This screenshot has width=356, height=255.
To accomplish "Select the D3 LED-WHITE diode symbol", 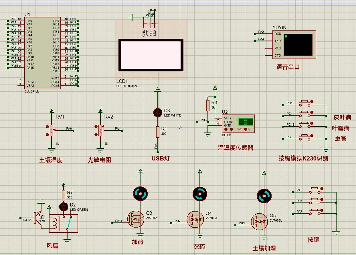I will [157, 113].
